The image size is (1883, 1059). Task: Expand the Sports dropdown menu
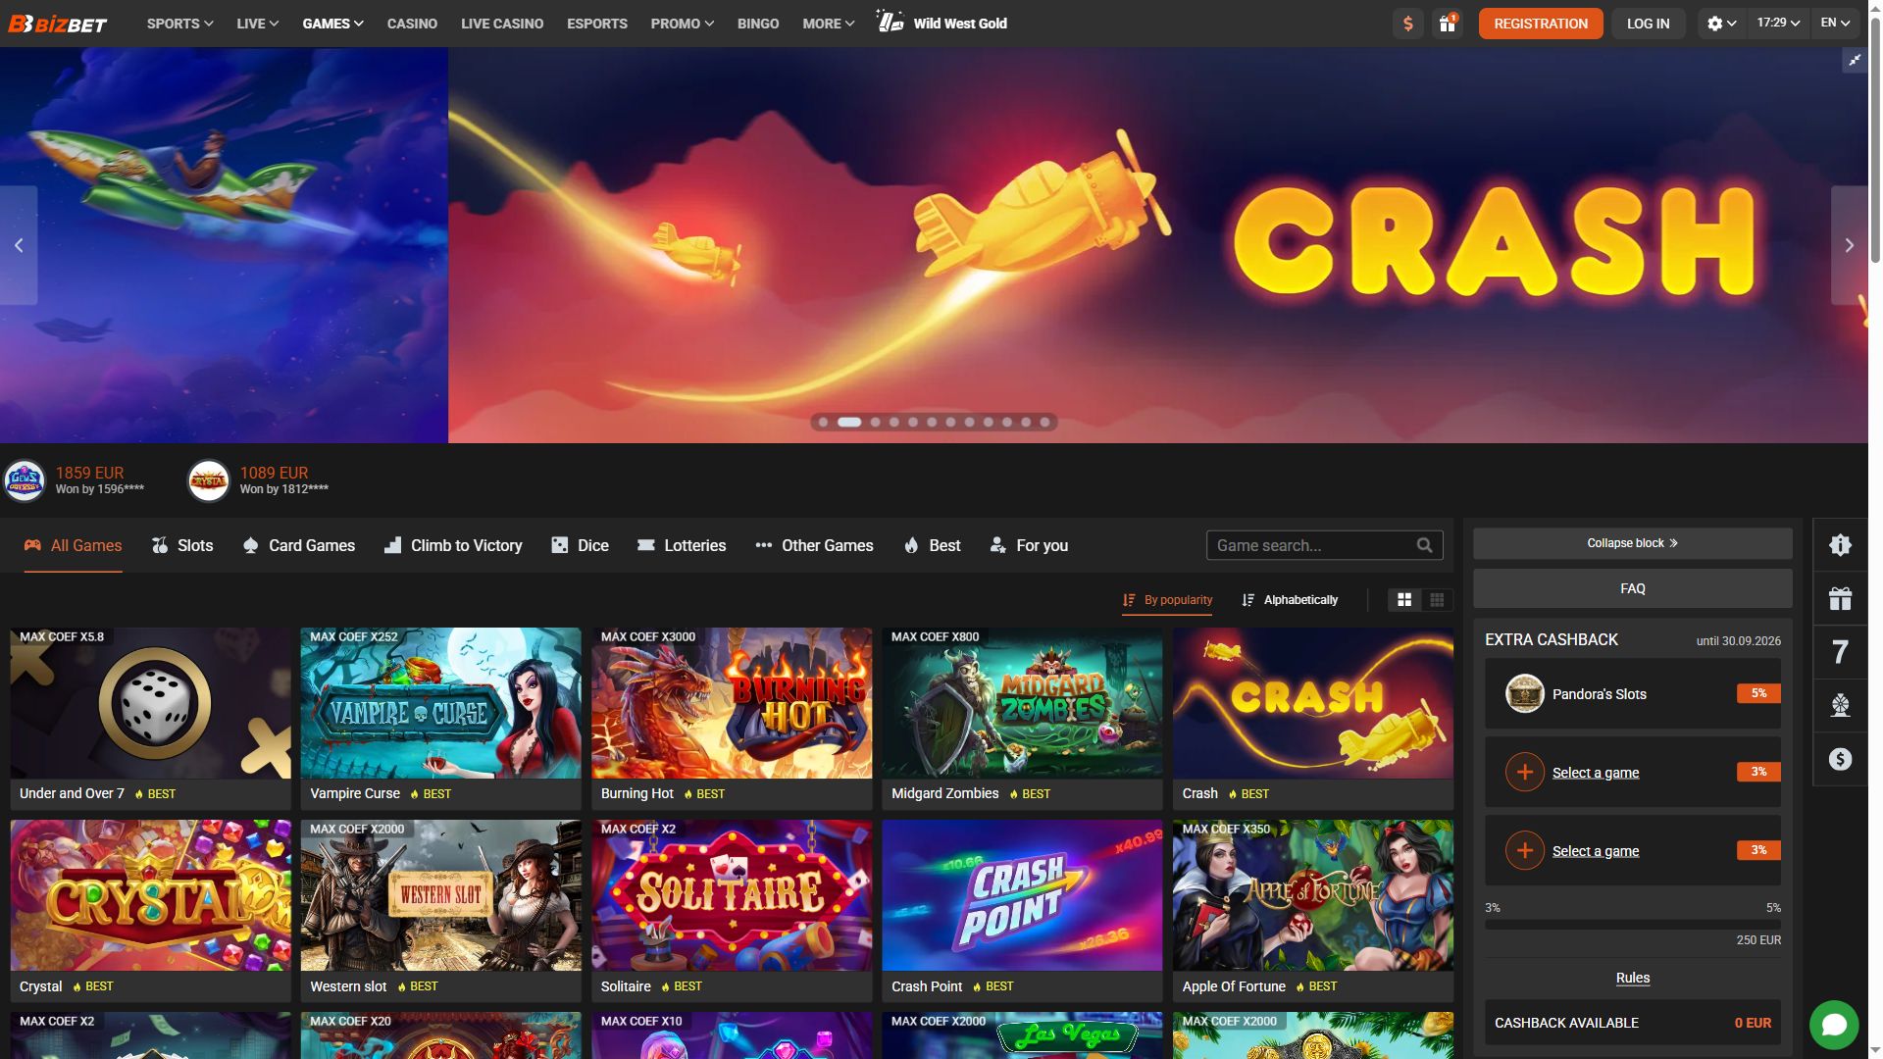179,24
